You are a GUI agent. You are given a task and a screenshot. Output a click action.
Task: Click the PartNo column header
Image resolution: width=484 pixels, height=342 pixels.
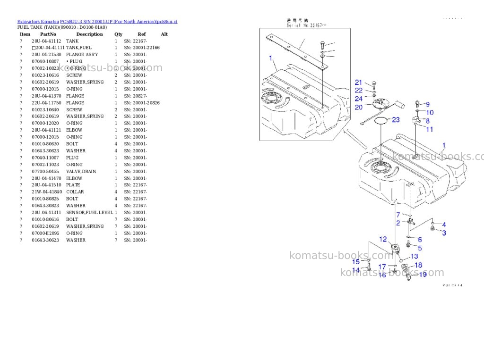tap(48, 34)
